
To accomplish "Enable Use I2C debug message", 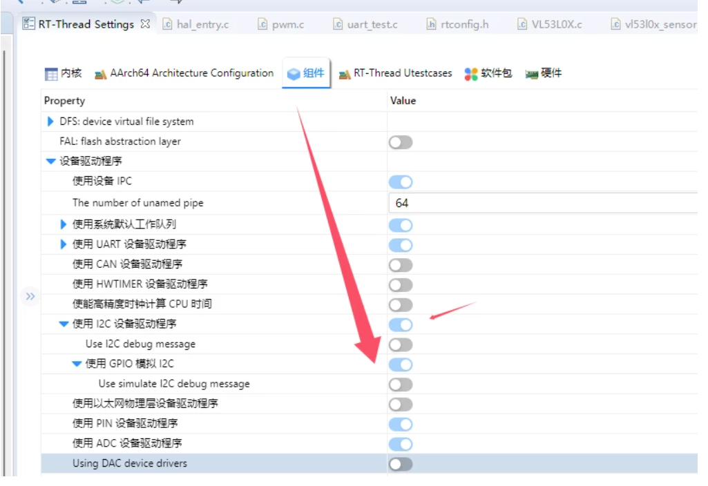I will click(401, 344).
